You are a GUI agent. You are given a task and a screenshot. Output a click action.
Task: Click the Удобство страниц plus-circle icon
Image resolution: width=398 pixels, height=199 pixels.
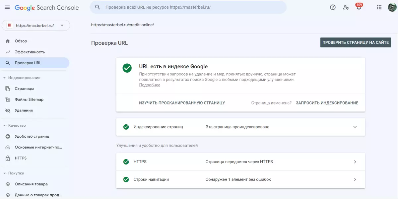[x=8, y=136]
